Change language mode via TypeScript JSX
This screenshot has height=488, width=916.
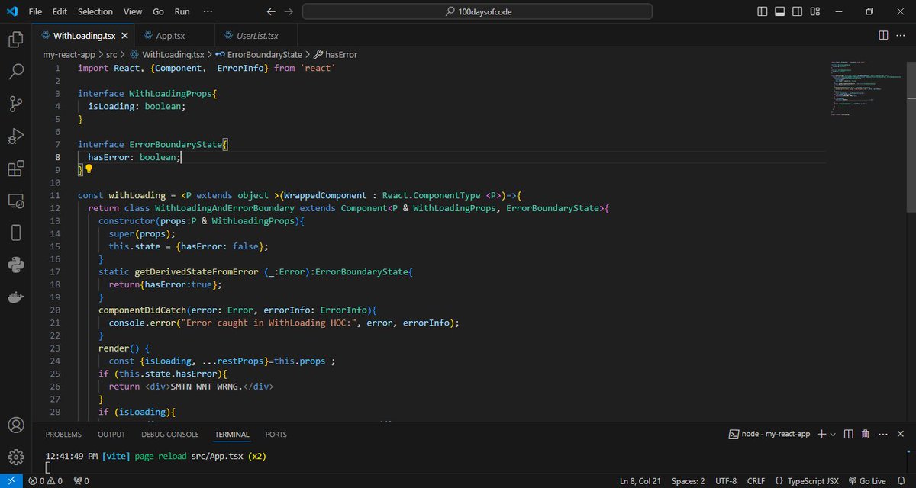(x=806, y=481)
